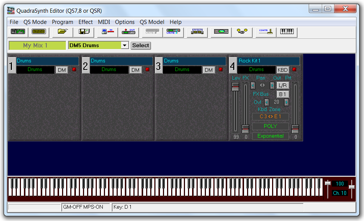Expand the DM5 Drums dropdown
Image resolution: width=364 pixels, height=221 pixels.
[125, 46]
